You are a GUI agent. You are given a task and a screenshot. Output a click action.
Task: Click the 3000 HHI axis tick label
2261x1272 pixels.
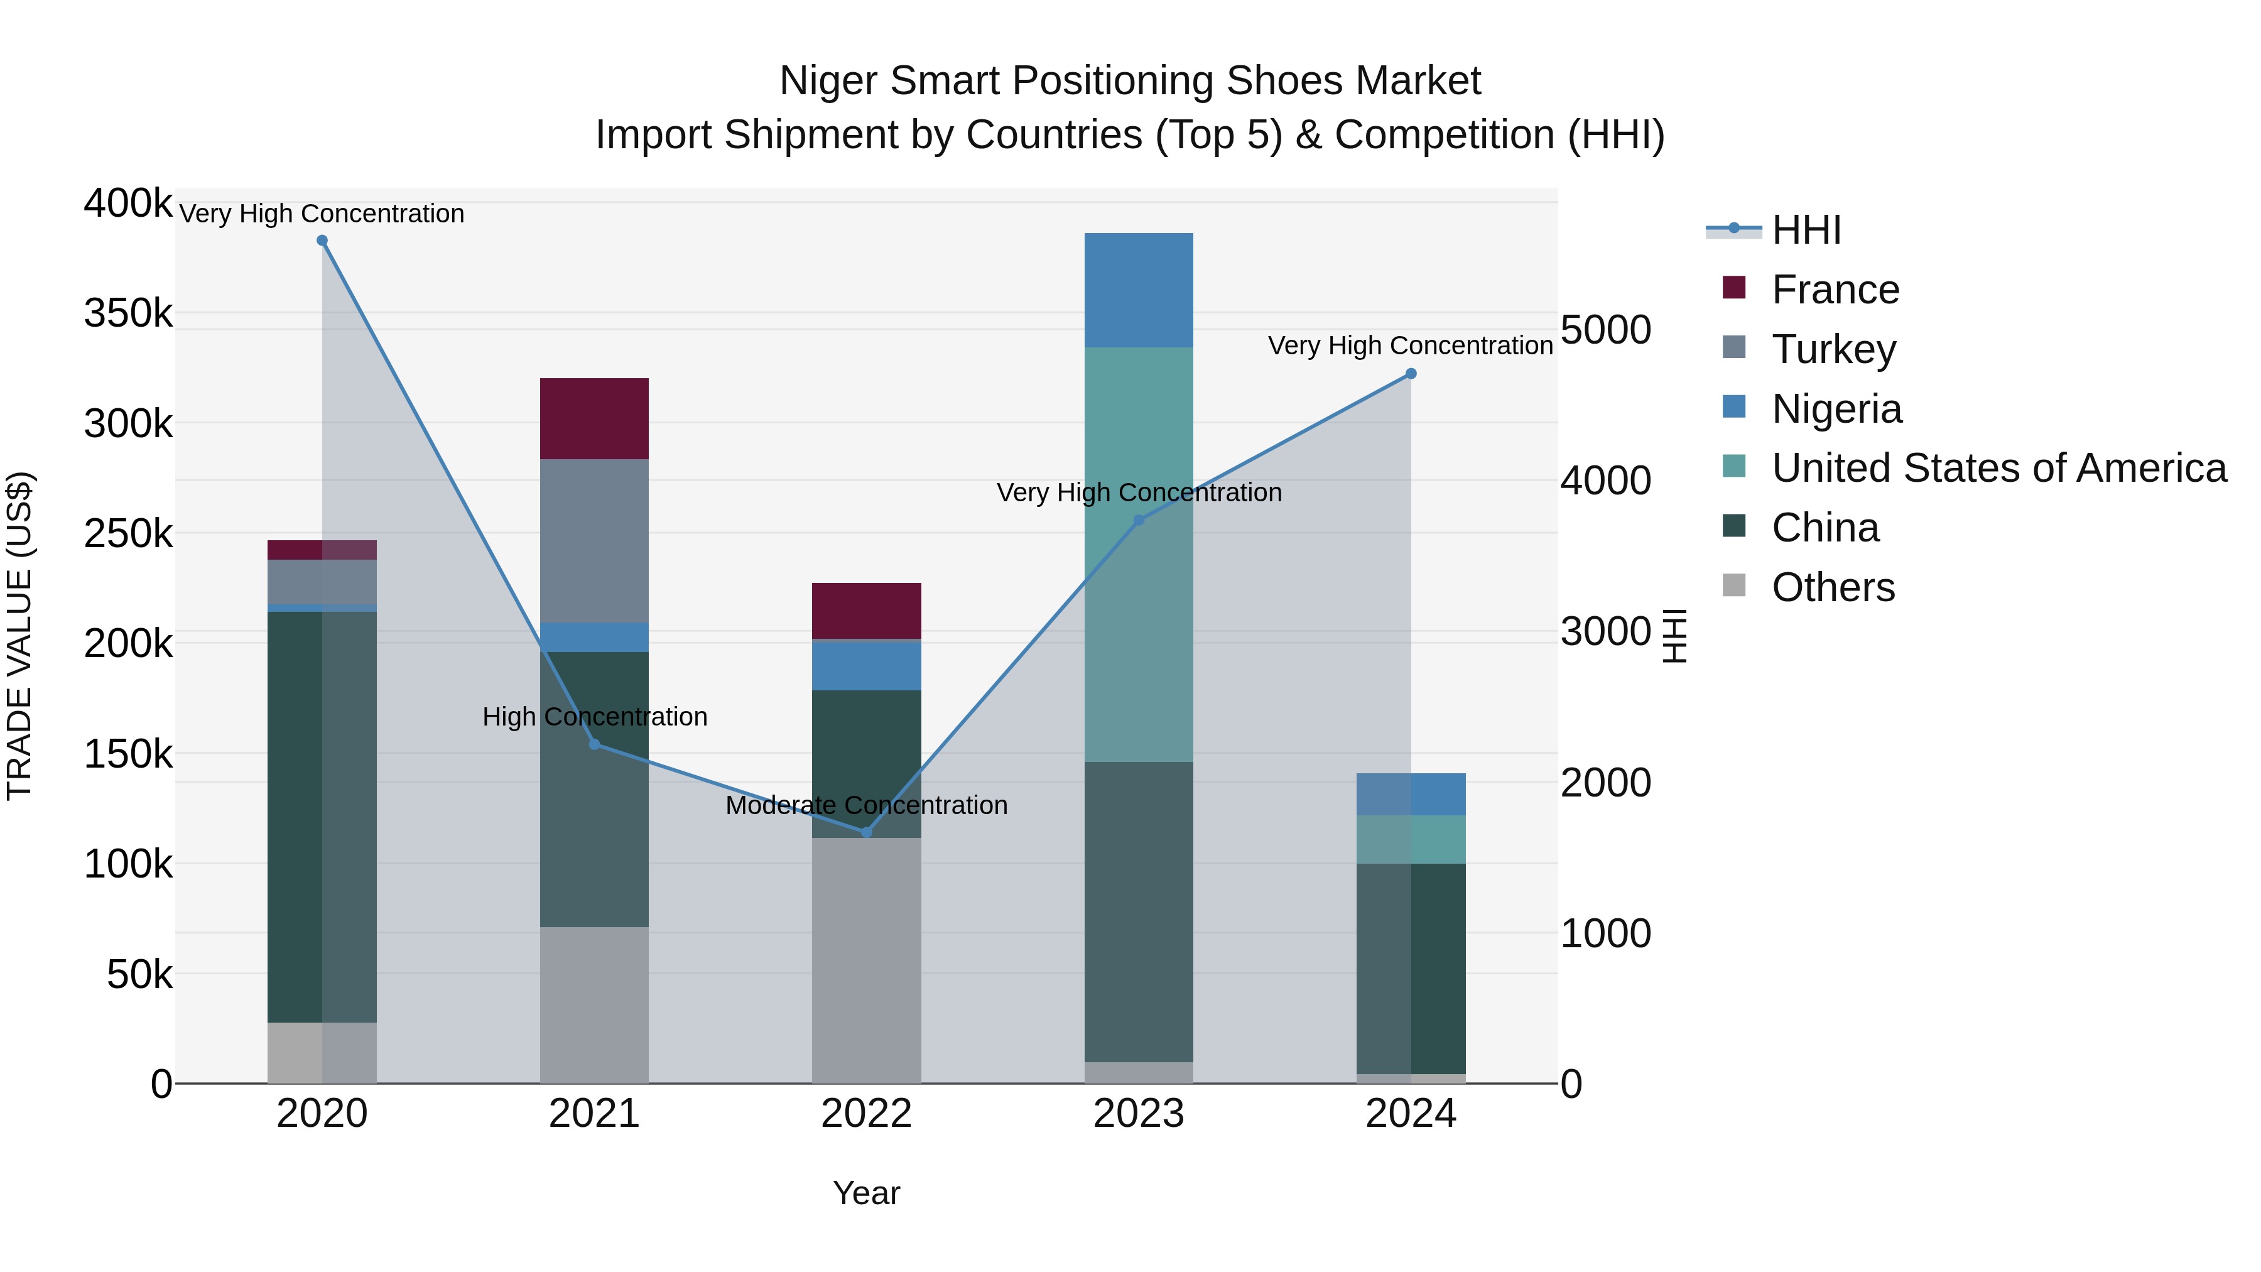1606,631
